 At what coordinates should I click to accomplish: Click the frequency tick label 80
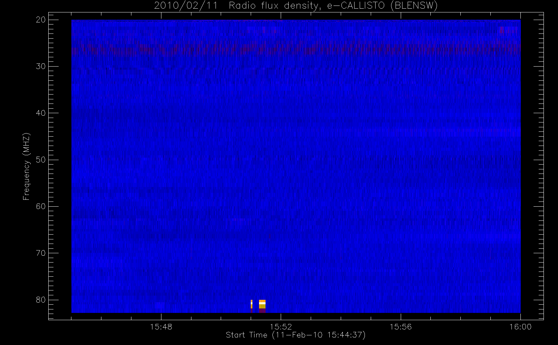[x=41, y=299]
